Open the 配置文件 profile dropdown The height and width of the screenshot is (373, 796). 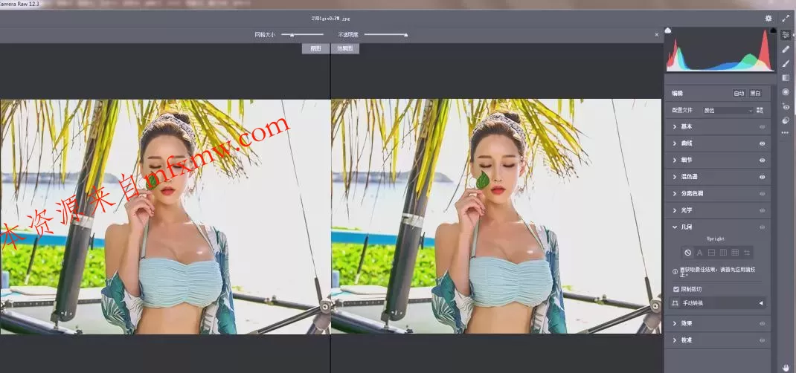pos(728,110)
